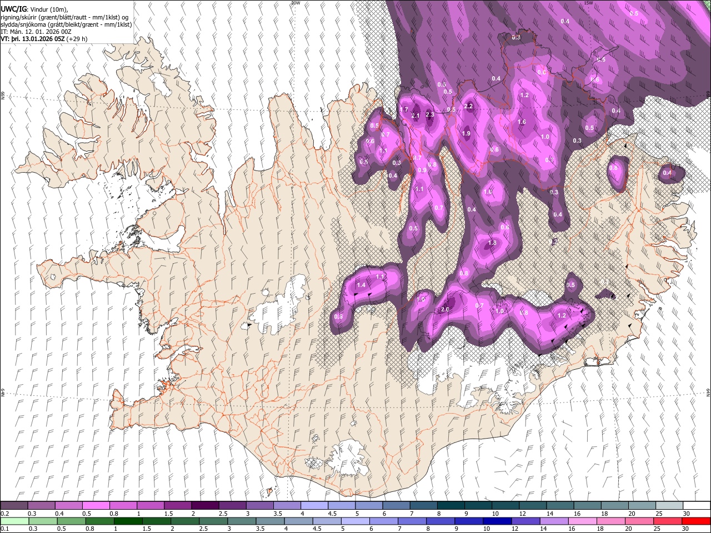Pick dark teal upper swatch between 8 and 9
This screenshot has height=533, width=711.
(x=450, y=506)
